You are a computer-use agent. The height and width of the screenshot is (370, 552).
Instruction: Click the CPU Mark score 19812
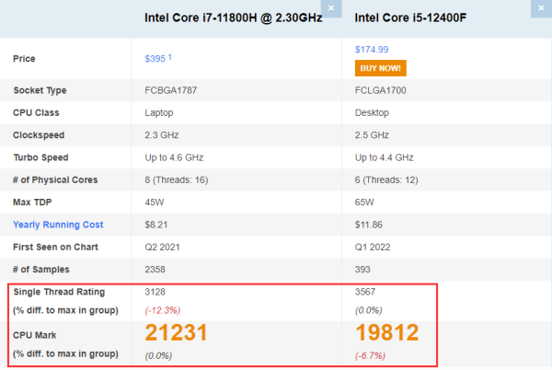pos(387,332)
